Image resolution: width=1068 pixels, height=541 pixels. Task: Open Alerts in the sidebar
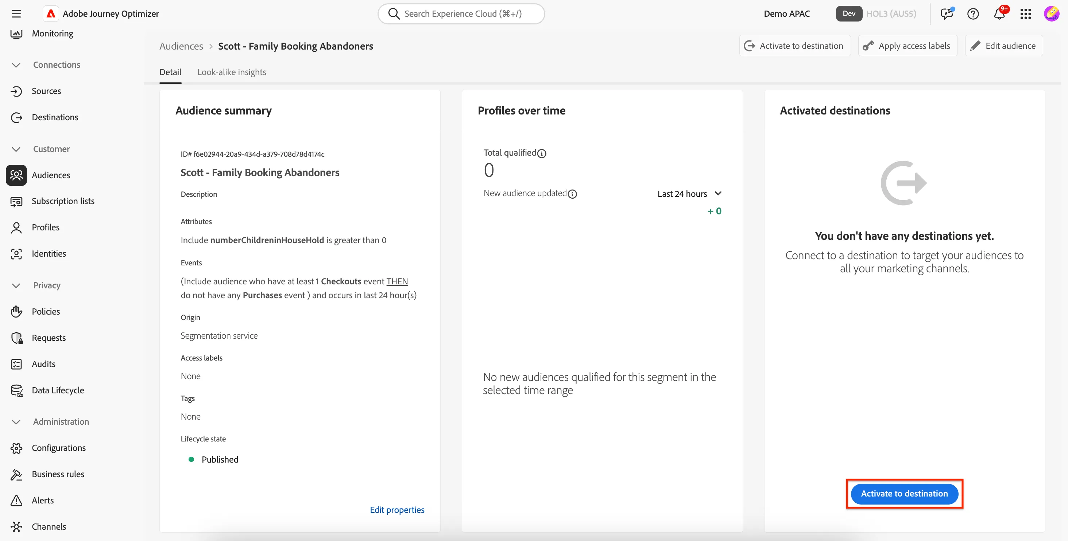[43, 501]
